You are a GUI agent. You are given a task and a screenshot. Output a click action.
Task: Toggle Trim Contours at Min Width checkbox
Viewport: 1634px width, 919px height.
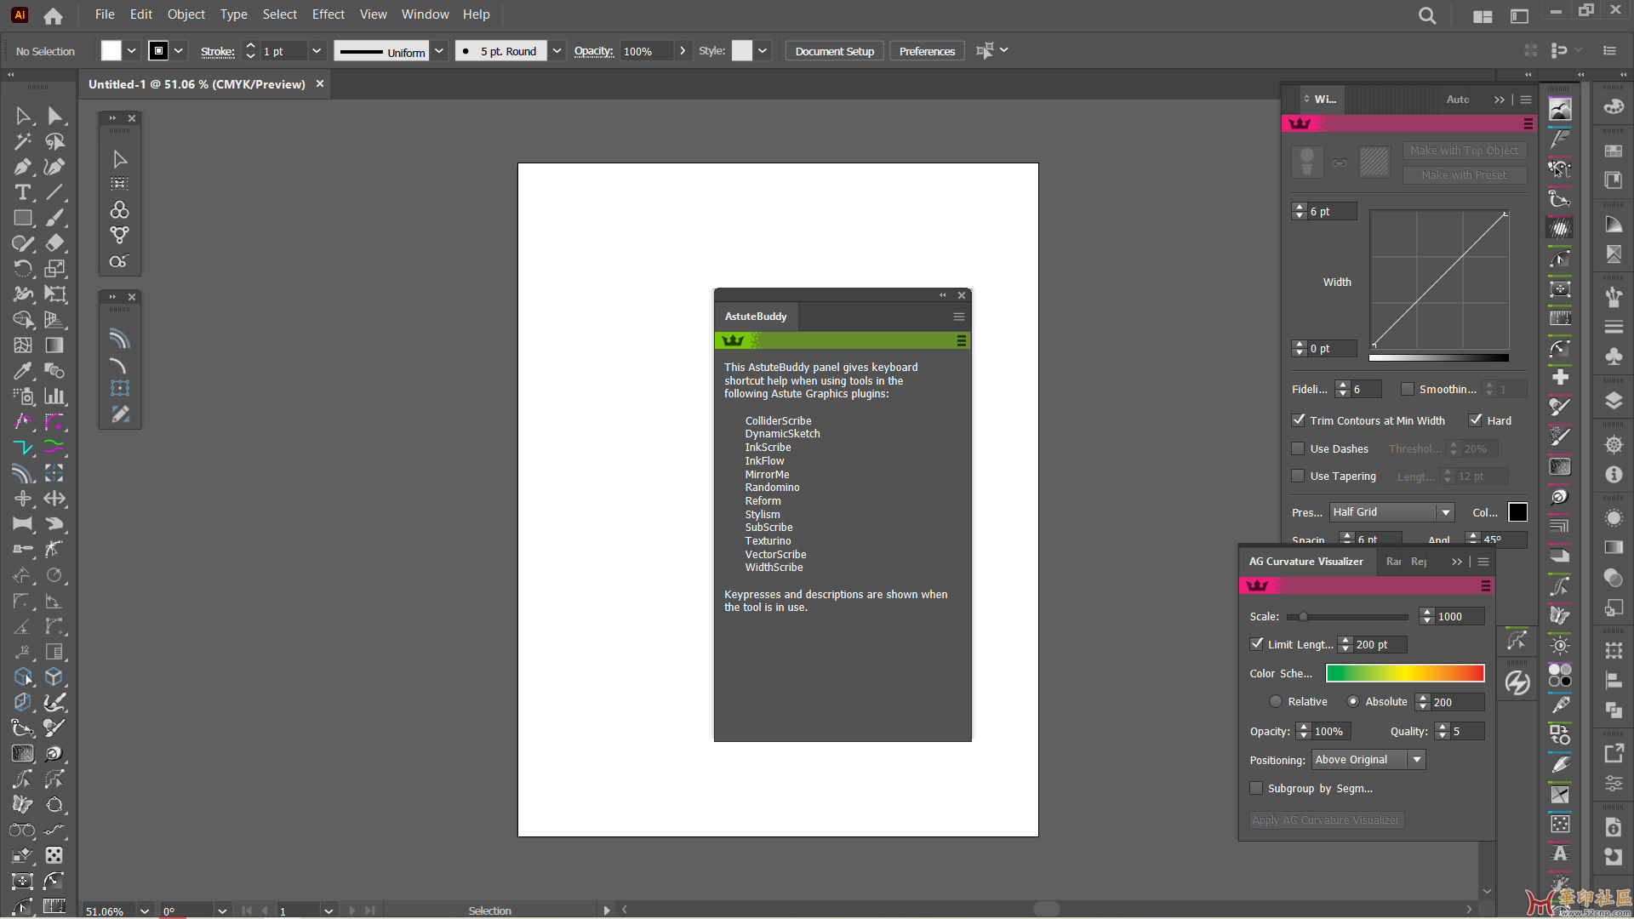[1299, 420]
